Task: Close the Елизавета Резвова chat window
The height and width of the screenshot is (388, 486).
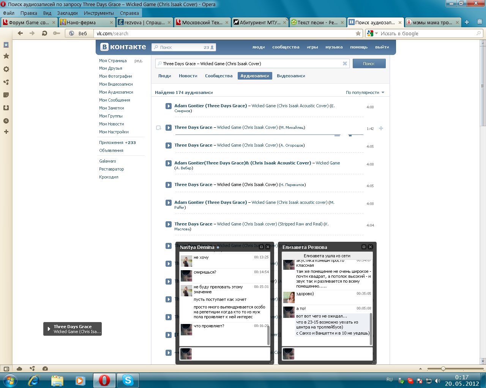Action: (x=370, y=247)
